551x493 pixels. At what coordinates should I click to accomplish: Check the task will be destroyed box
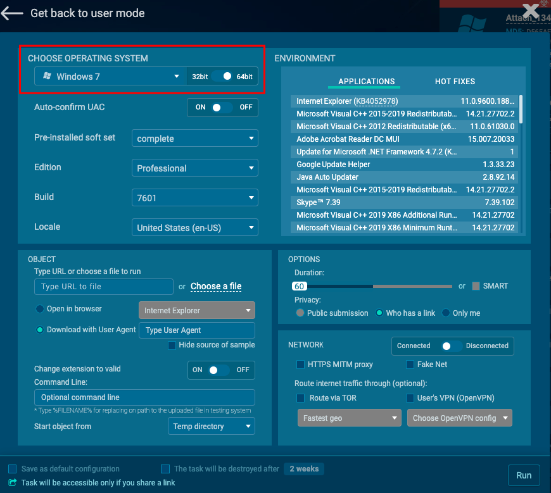pos(165,469)
